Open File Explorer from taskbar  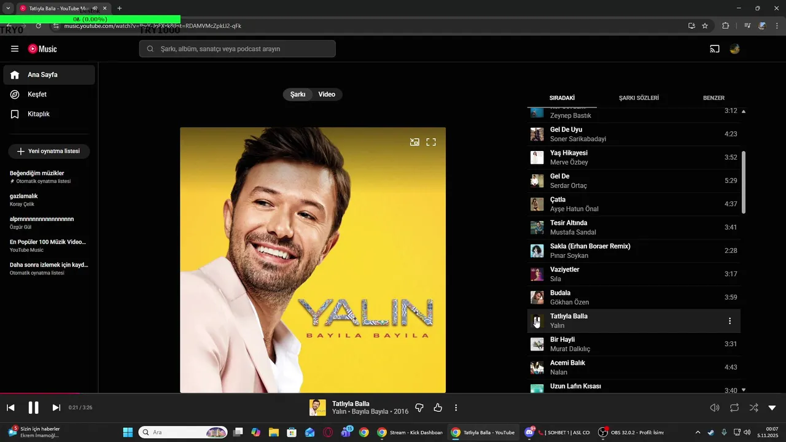click(274, 432)
